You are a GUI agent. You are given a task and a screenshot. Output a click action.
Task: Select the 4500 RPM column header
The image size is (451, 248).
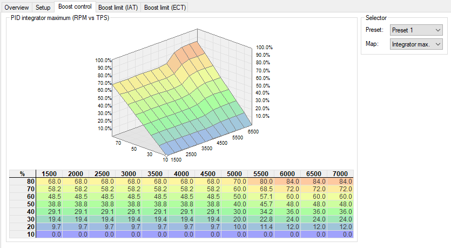click(x=208, y=174)
